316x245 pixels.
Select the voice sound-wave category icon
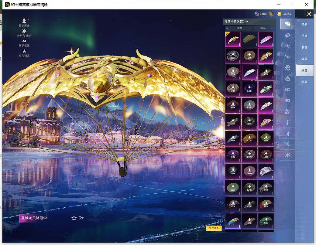click(x=287, y=90)
